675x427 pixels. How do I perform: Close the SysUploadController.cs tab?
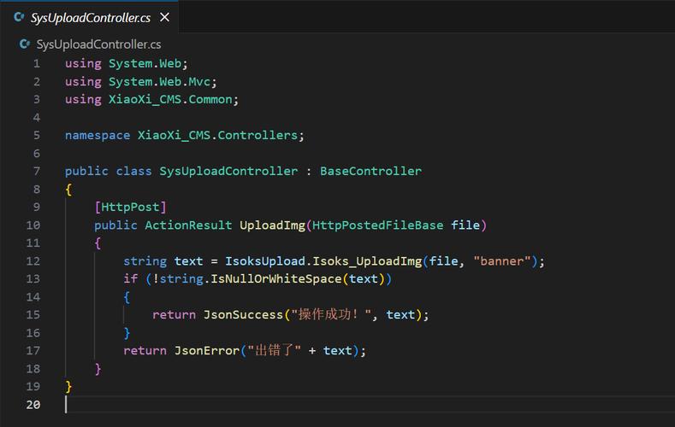(x=164, y=17)
